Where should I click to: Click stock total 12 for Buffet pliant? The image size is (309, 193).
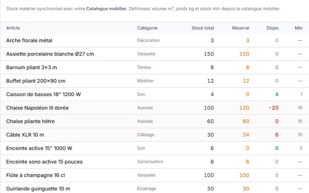211,81
